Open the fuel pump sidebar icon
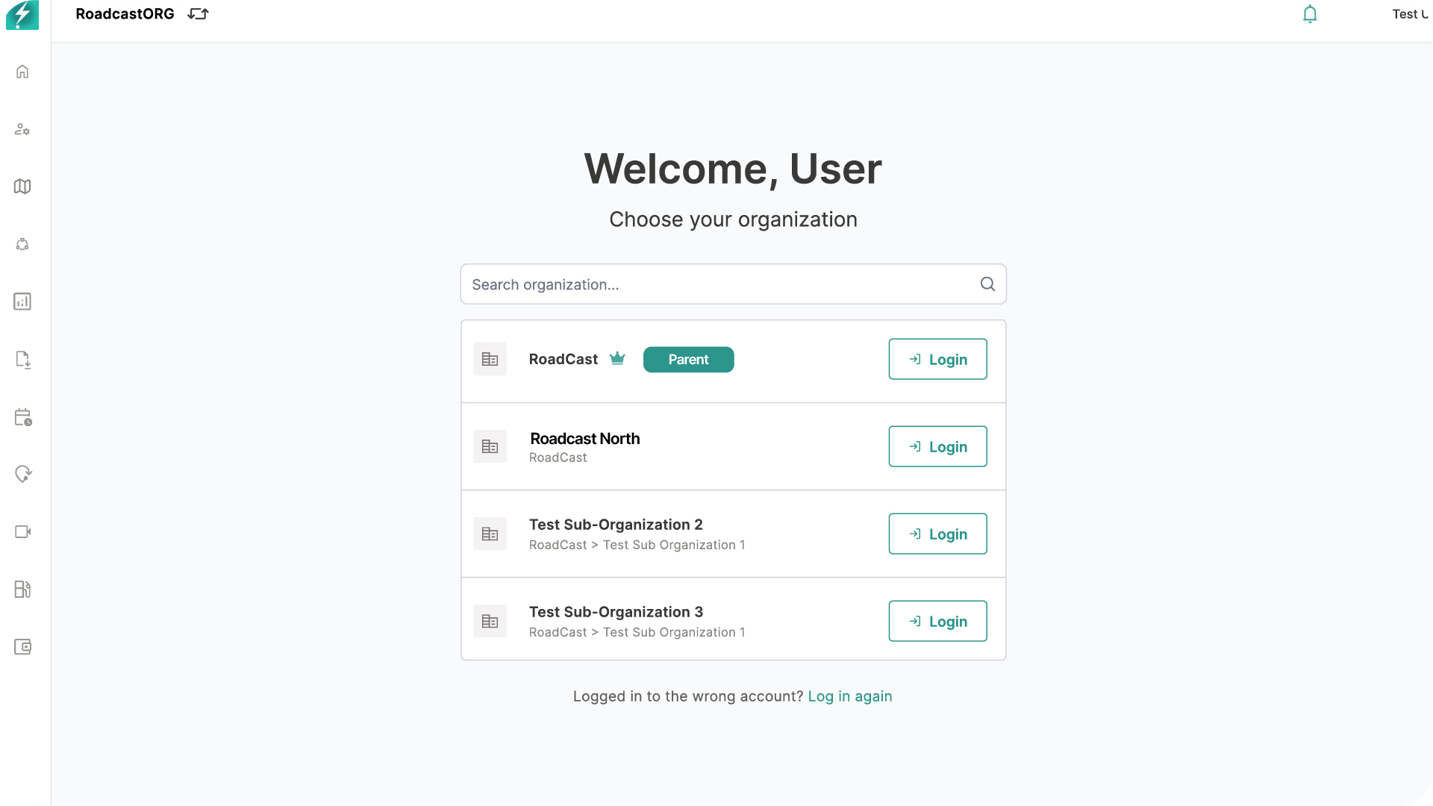 22,590
